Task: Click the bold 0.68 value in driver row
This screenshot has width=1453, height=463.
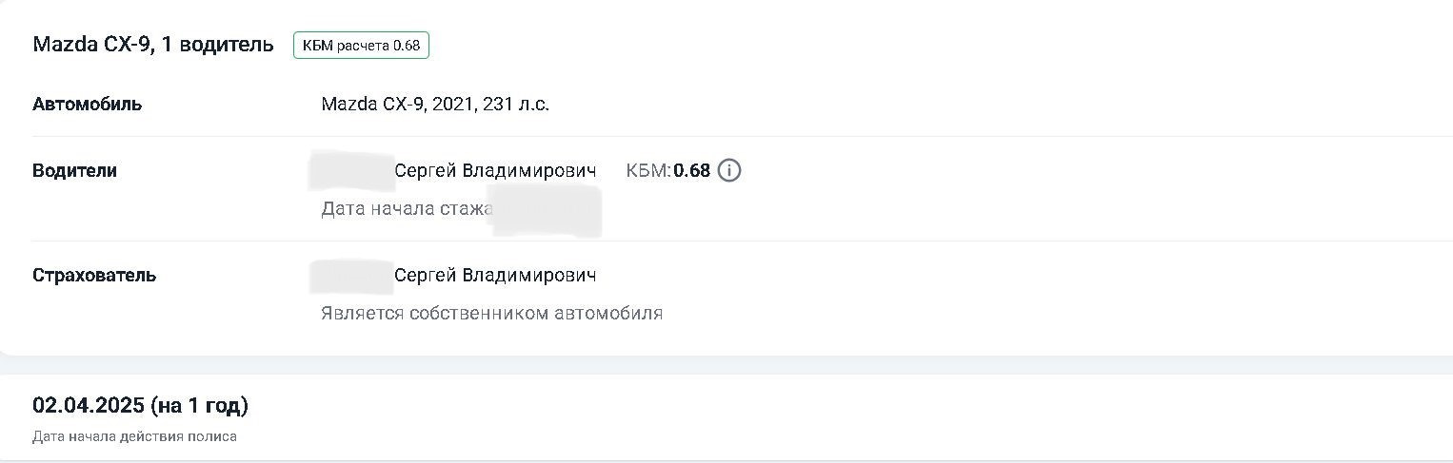Action: (692, 171)
